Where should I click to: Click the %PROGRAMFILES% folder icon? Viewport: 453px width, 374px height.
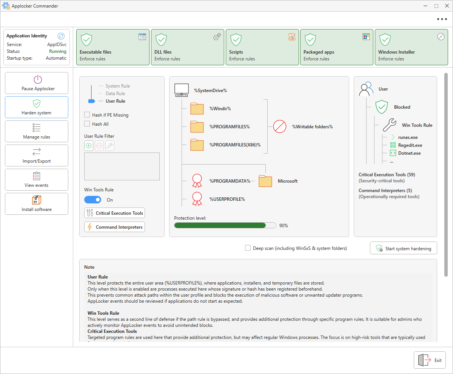click(197, 126)
